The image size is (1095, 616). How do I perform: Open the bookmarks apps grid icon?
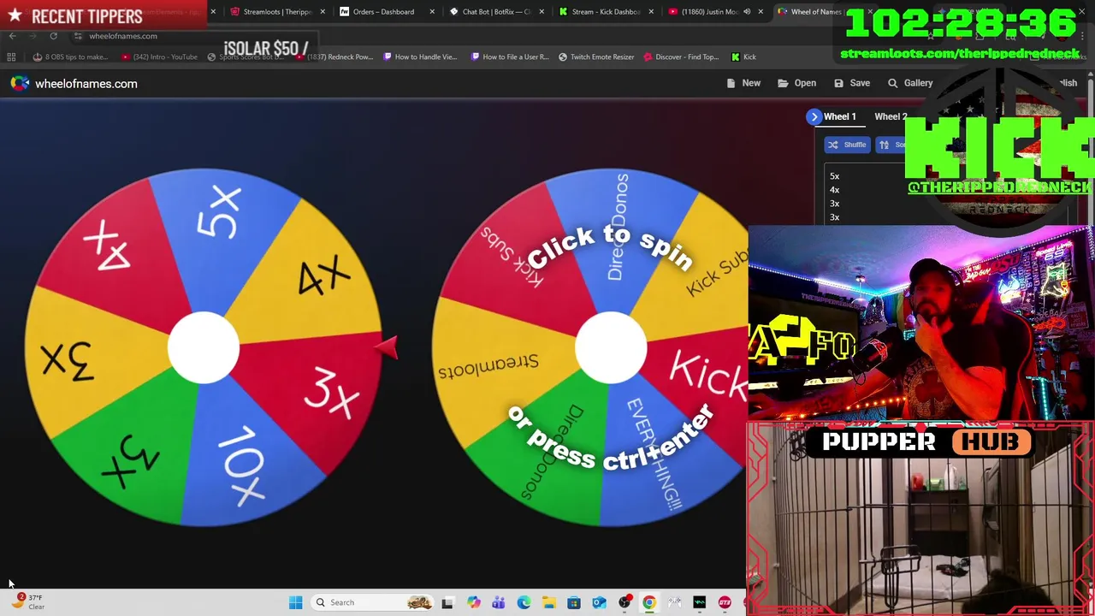11,56
